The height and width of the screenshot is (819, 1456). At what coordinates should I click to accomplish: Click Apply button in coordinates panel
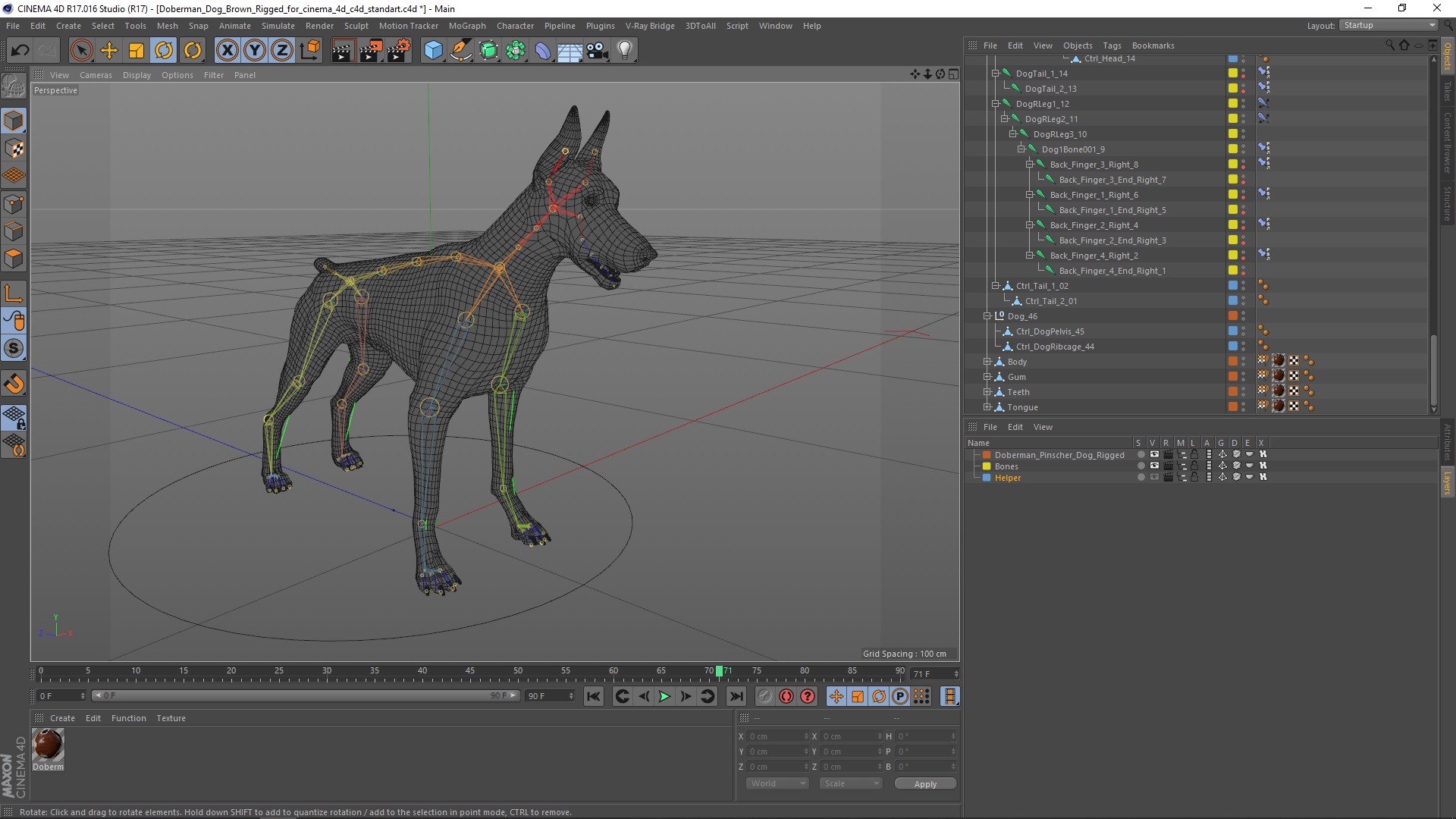[924, 783]
